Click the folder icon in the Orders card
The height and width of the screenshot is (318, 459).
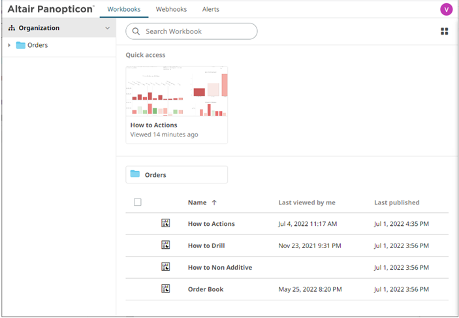[x=135, y=174]
